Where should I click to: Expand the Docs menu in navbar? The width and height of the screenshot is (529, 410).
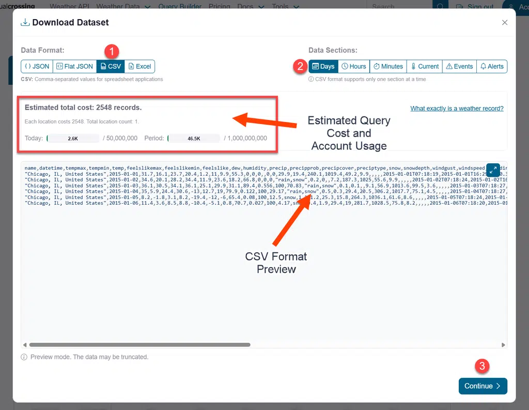[x=251, y=6]
